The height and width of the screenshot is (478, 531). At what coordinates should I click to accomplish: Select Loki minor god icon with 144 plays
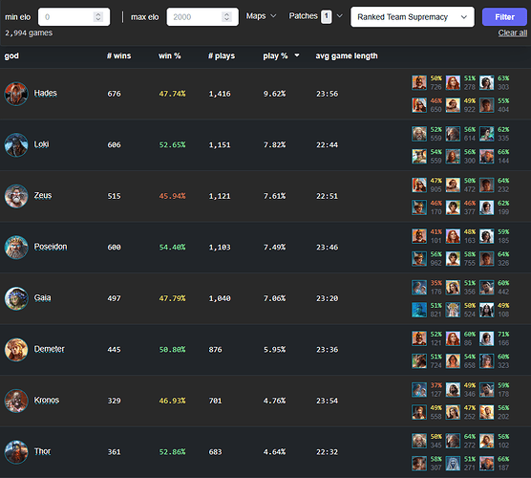click(x=487, y=156)
